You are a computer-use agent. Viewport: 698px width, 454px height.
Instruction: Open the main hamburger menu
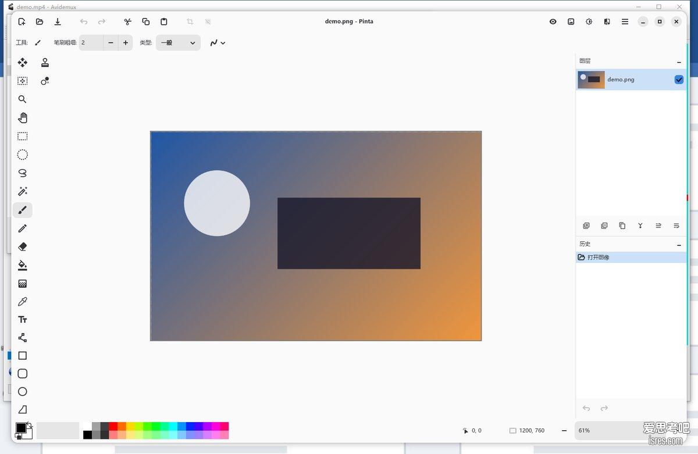click(x=625, y=22)
